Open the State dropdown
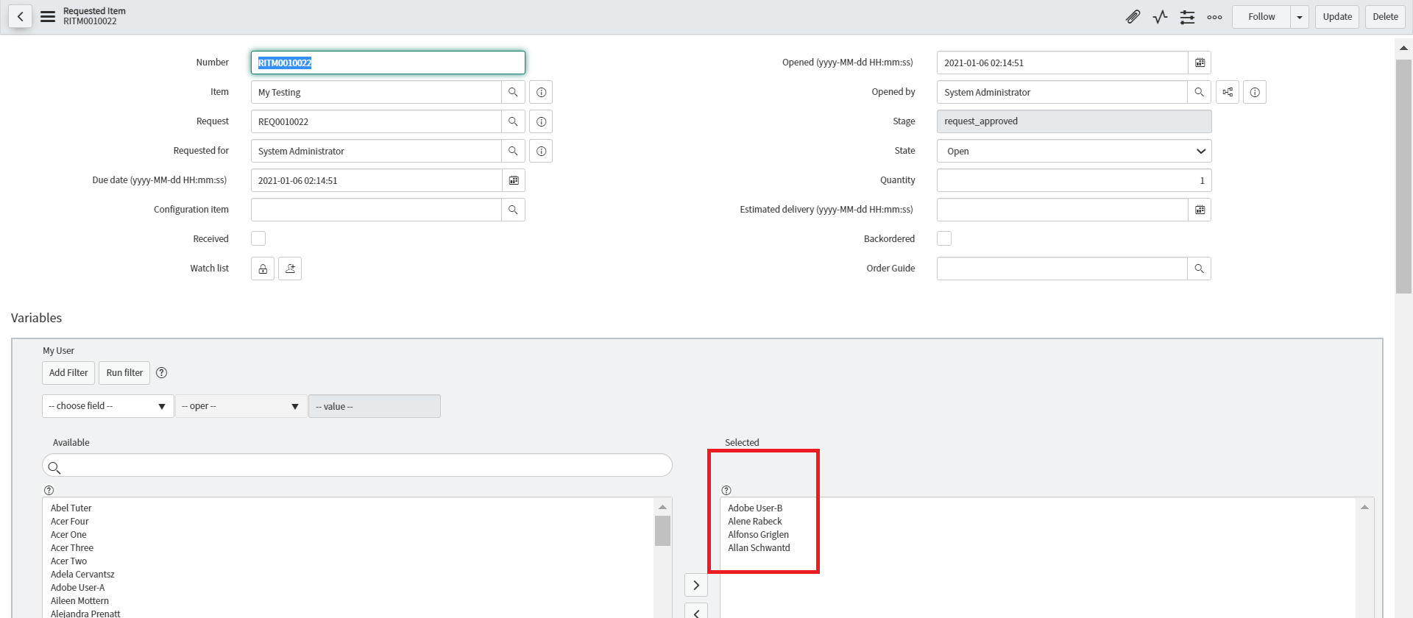Screen dimensions: 1413x618 pos(1074,151)
